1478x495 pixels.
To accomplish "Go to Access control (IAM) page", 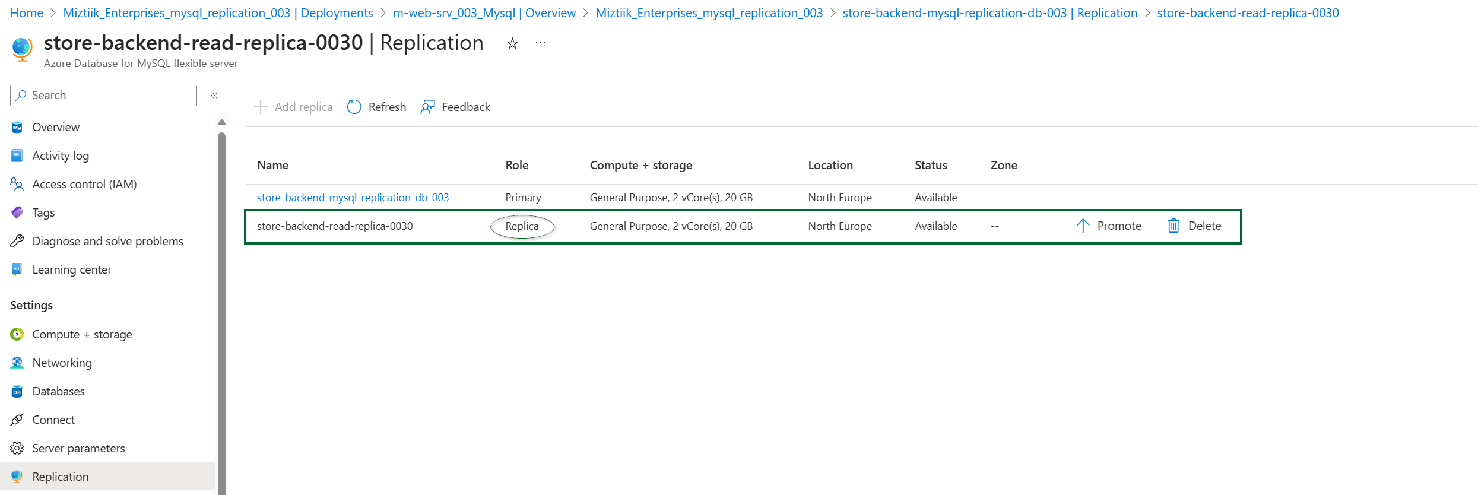I will (84, 184).
